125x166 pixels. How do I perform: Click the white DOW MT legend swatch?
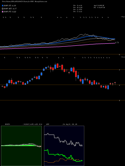(2, 9)
